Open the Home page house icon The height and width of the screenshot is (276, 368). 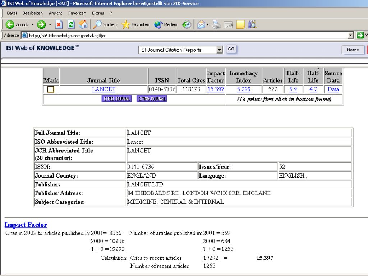click(x=83, y=24)
